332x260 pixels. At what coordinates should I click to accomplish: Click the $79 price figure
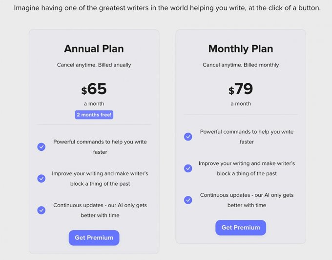click(241, 89)
